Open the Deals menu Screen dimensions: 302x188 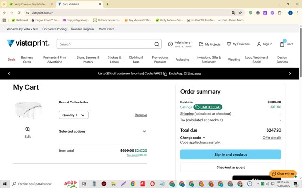[11, 60]
